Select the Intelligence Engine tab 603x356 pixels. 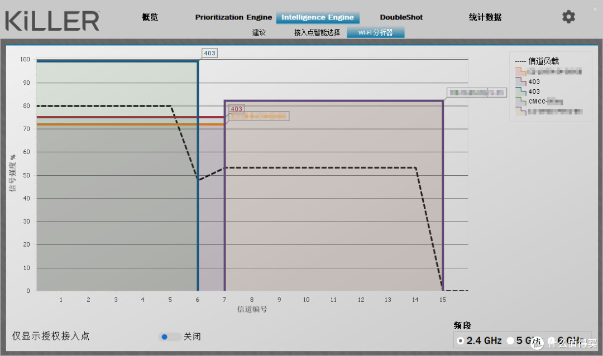[x=318, y=17]
